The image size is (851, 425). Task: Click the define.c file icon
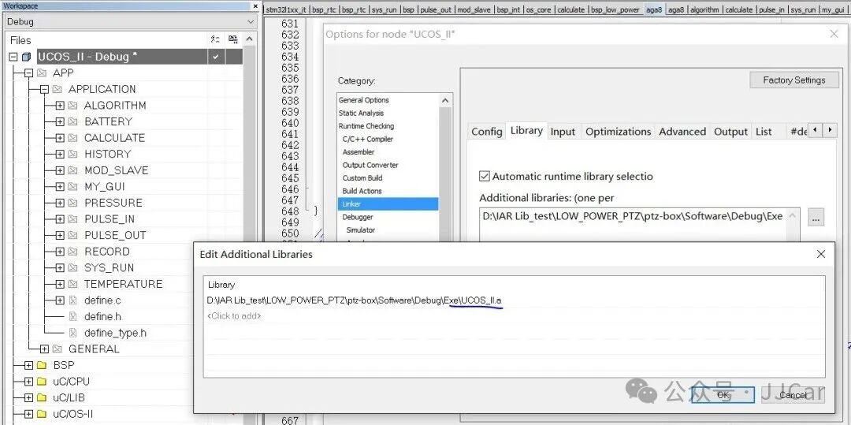pos(73,300)
